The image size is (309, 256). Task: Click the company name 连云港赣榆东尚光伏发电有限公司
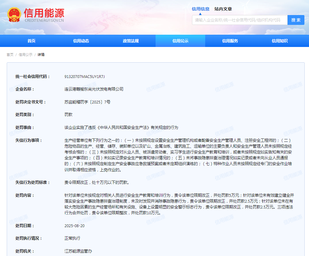coord(94,89)
